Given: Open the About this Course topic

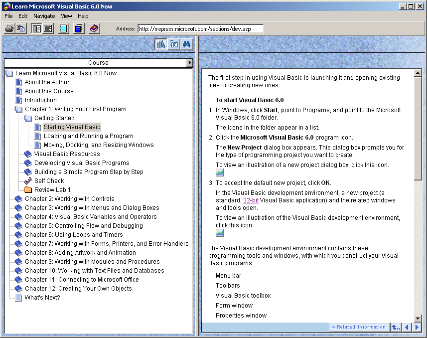Looking at the screenshot, I should (49, 91).
